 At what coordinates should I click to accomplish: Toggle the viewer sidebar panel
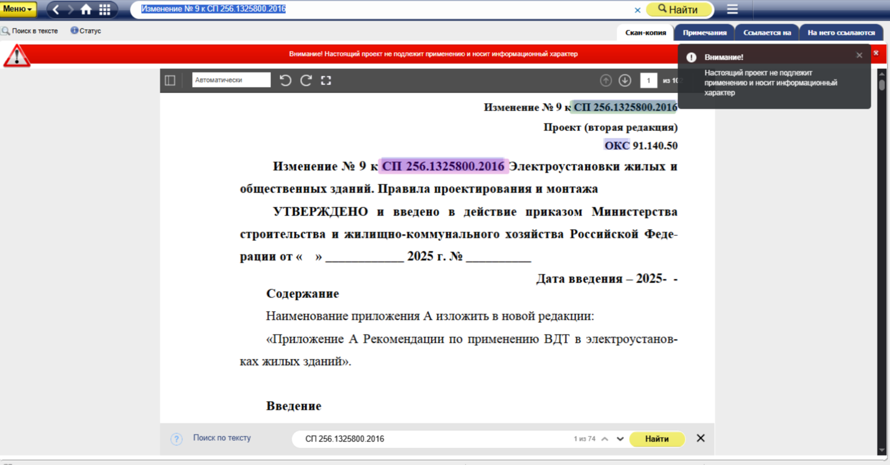pyautogui.click(x=170, y=80)
